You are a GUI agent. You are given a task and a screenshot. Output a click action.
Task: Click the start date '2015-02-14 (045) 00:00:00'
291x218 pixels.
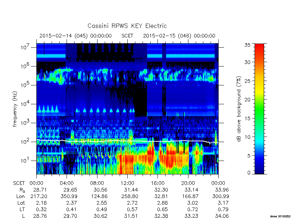76,36
